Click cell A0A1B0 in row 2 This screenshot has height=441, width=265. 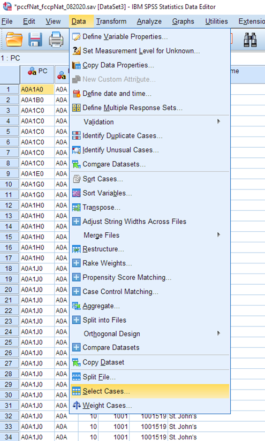37,100
